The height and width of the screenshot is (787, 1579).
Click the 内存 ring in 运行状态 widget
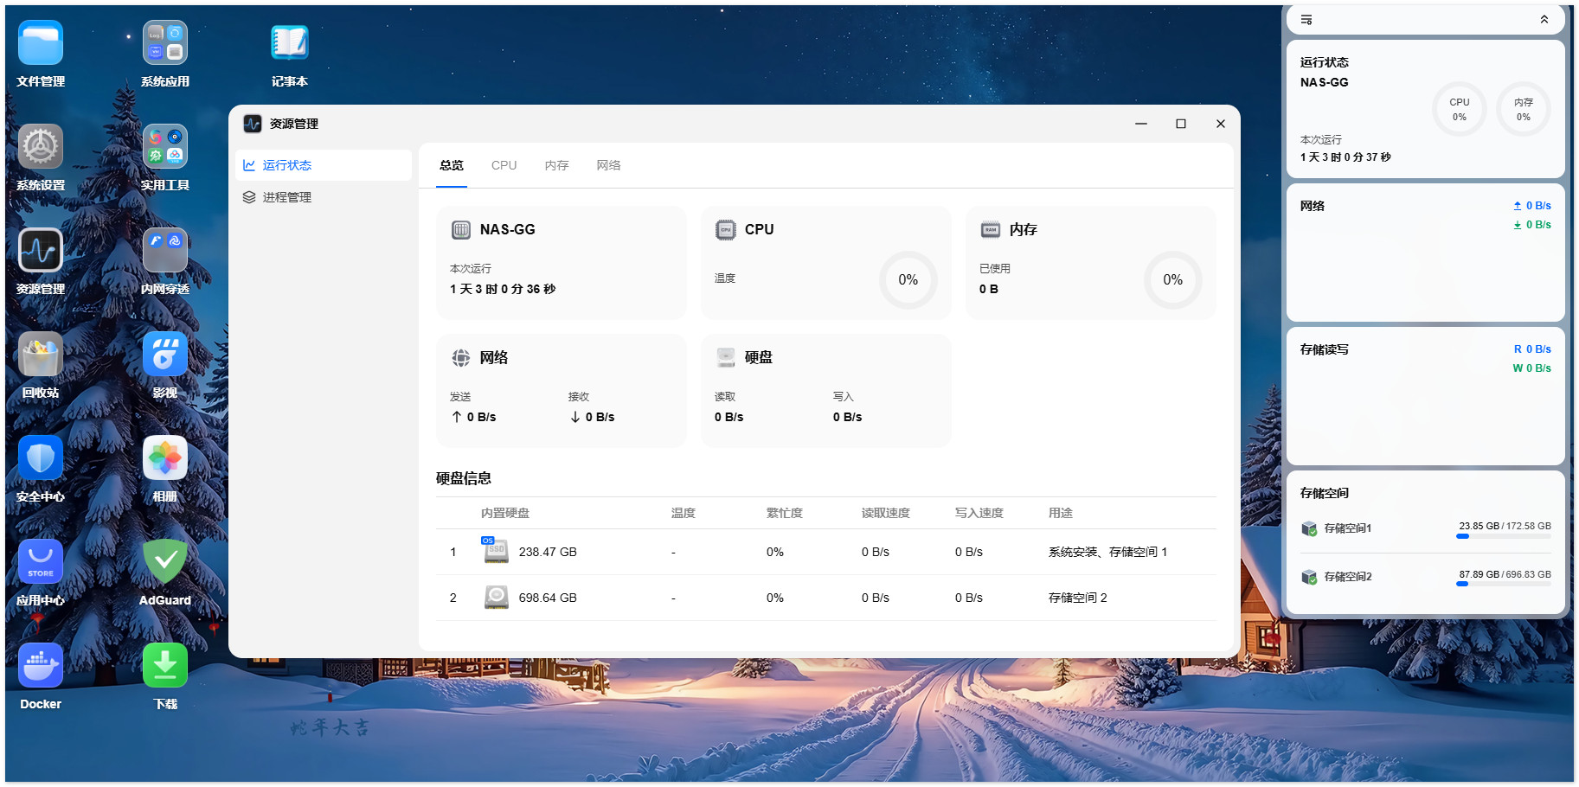1524,109
